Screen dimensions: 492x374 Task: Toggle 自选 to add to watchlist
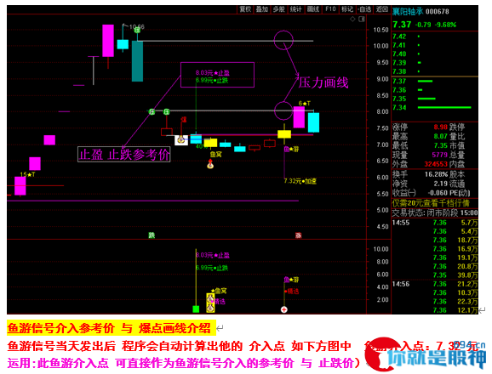[364, 9]
